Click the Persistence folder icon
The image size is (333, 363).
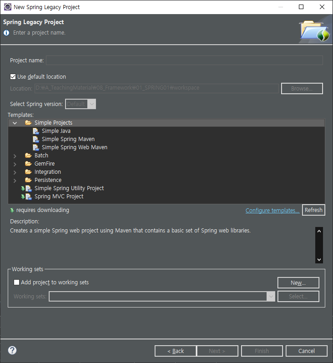(28, 180)
